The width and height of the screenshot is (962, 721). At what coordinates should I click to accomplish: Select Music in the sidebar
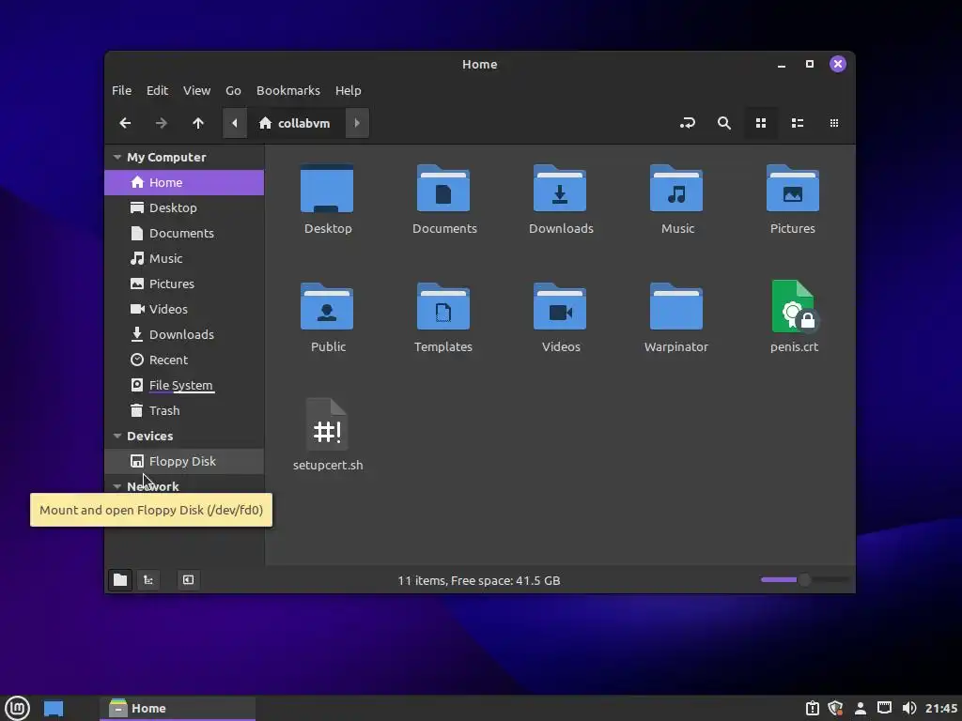coord(184,259)
